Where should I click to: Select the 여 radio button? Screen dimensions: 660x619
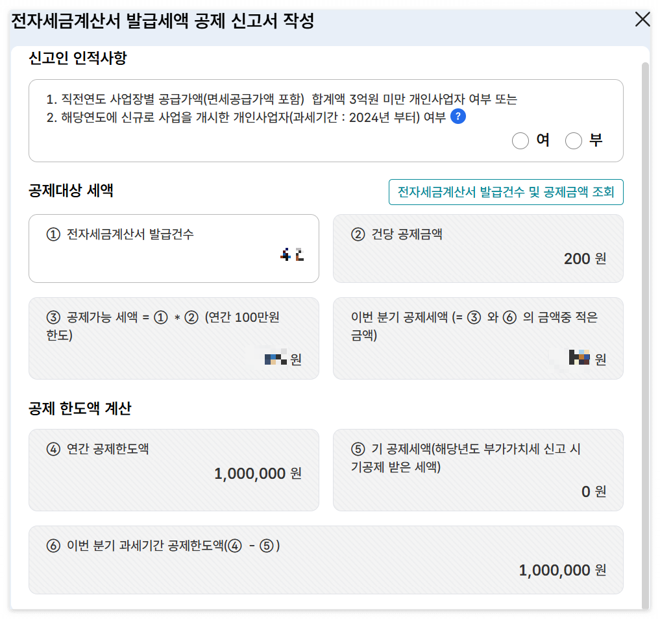click(520, 141)
